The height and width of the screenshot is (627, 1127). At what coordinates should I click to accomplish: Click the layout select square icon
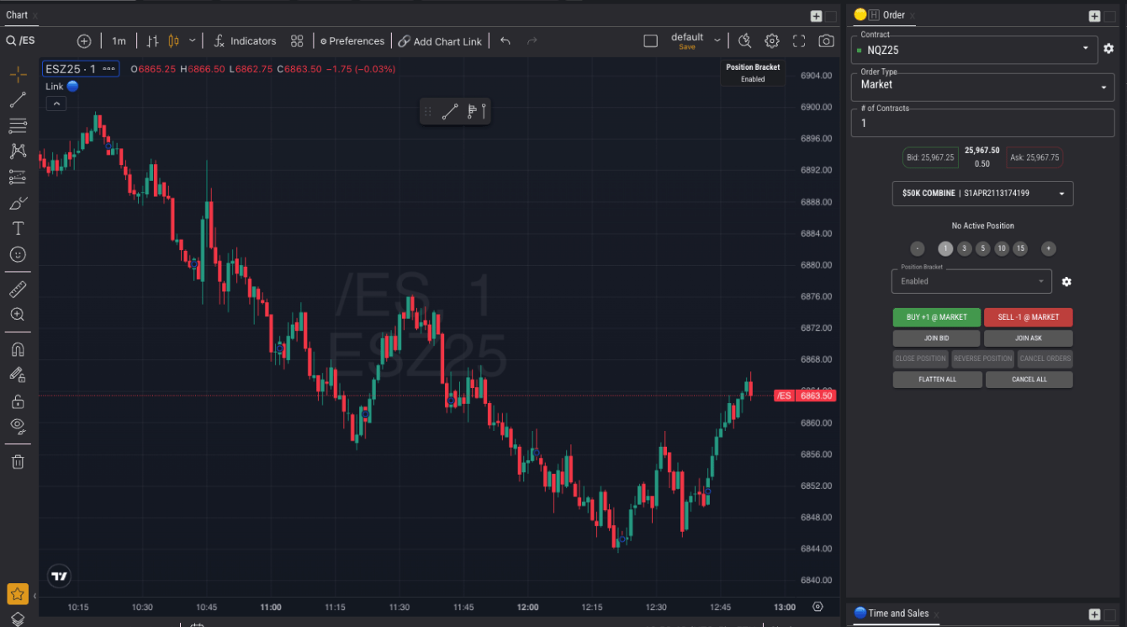tap(650, 41)
